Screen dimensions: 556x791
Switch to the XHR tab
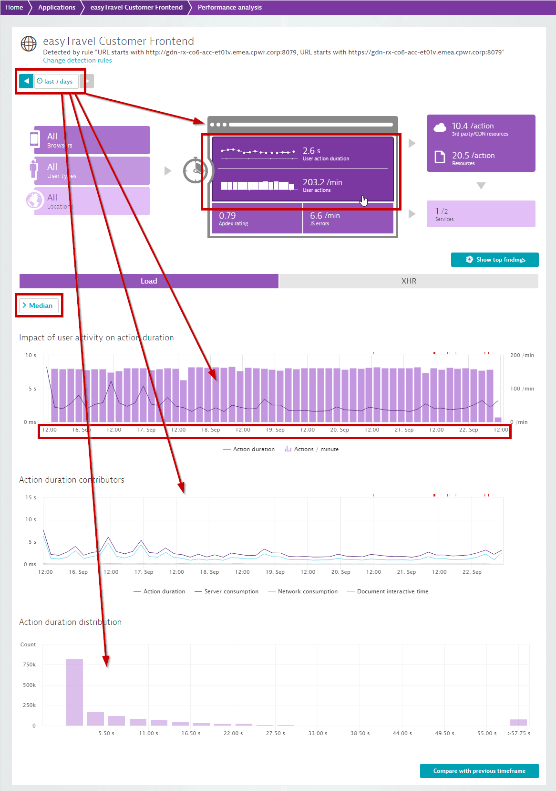(409, 281)
